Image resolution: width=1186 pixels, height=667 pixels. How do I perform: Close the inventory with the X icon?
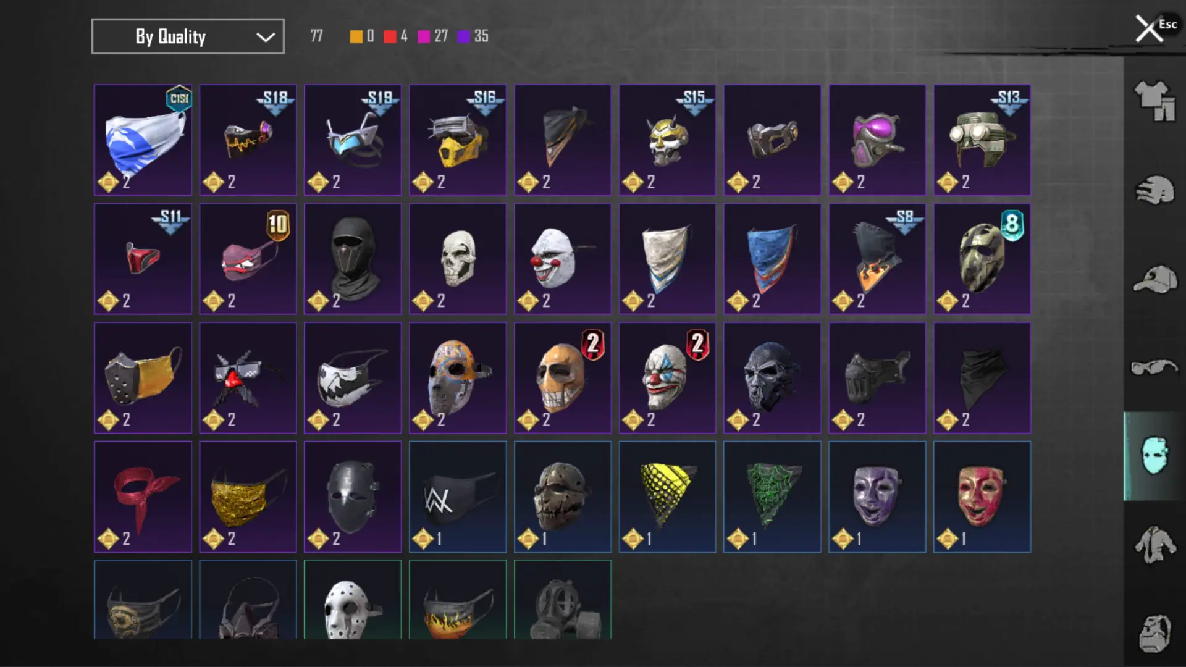1149,28
